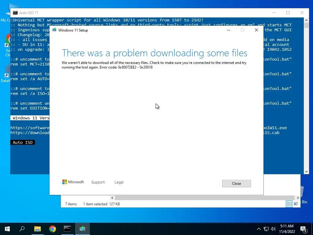Switch to Command Prompt taskbar button
Screen dimensions: 313x235
tap(67, 229)
